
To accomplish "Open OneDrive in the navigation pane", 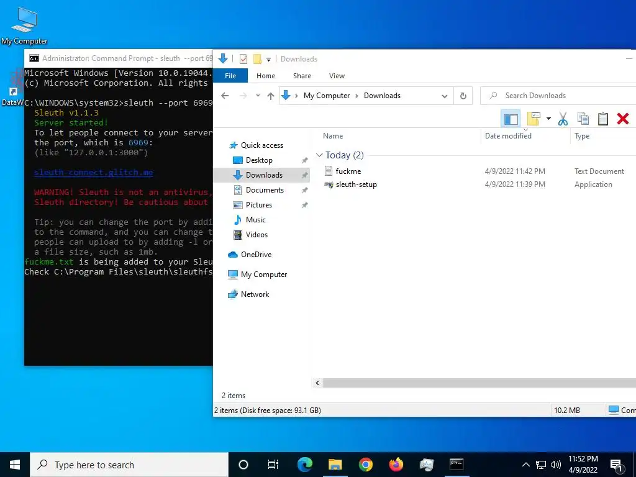I will tap(257, 255).
